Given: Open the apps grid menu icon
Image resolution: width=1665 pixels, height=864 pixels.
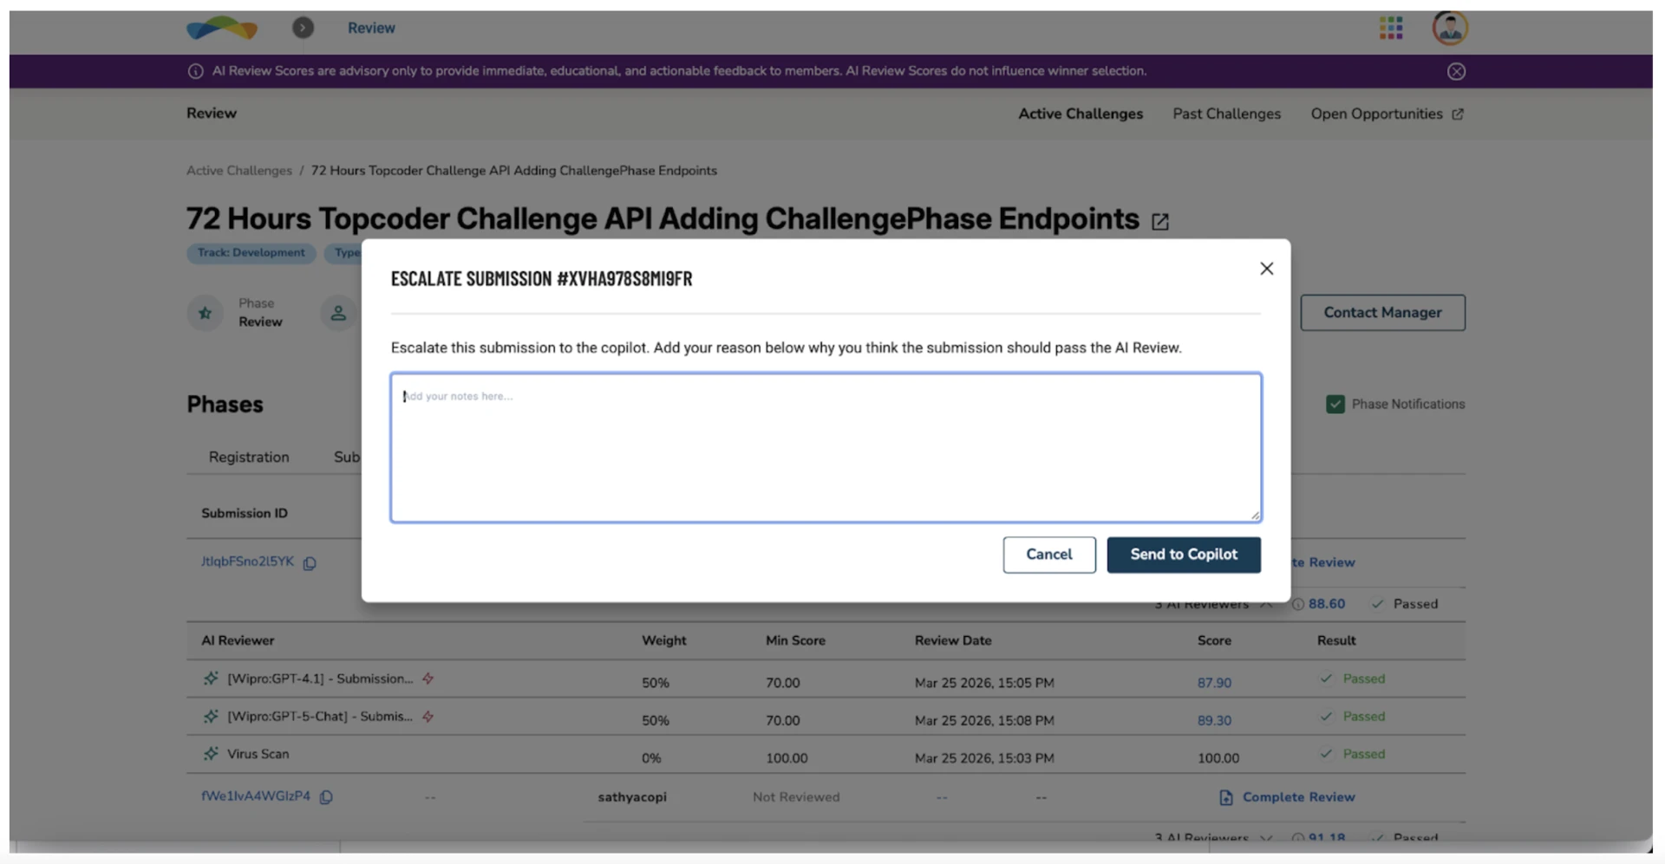Looking at the screenshot, I should coord(1391,28).
